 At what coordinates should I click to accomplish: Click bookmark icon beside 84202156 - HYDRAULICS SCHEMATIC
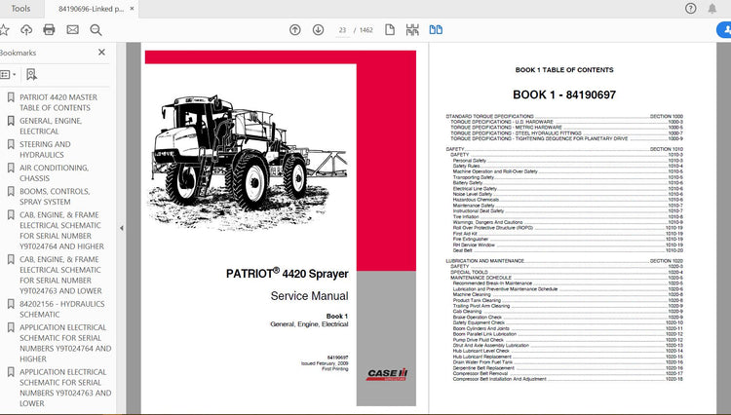click(x=11, y=304)
